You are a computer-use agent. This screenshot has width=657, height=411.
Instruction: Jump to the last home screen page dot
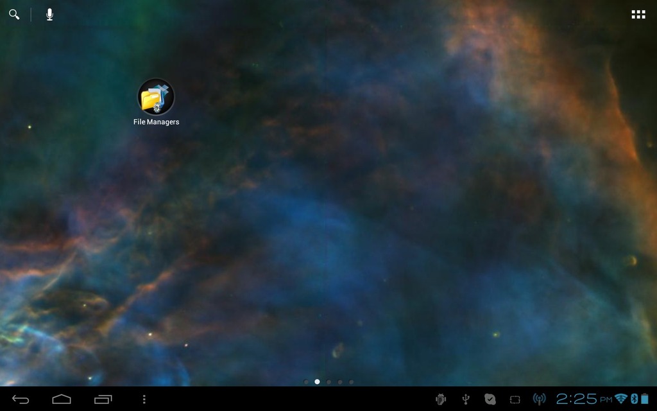pos(352,382)
